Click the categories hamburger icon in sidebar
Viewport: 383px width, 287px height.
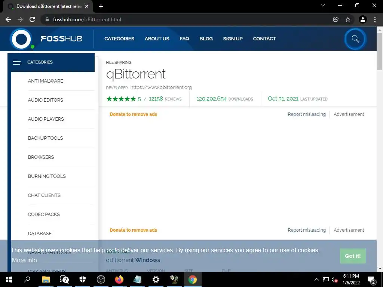pyautogui.click(x=17, y=62)
